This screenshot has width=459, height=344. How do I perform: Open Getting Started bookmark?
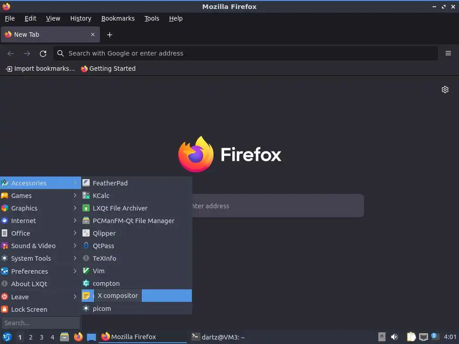point(108,69)
